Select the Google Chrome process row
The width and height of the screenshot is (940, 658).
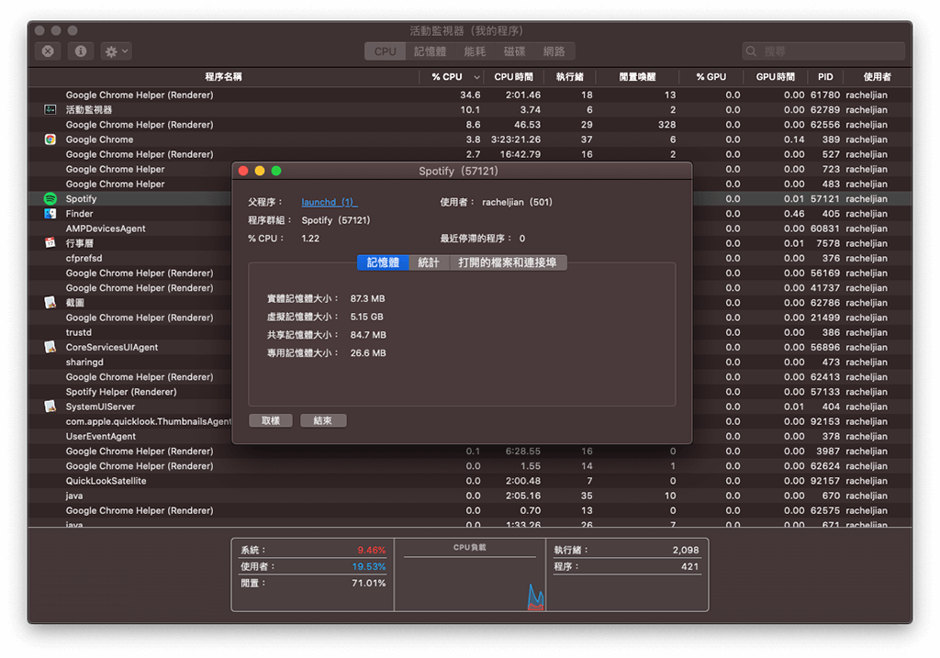tap(470, 139)
